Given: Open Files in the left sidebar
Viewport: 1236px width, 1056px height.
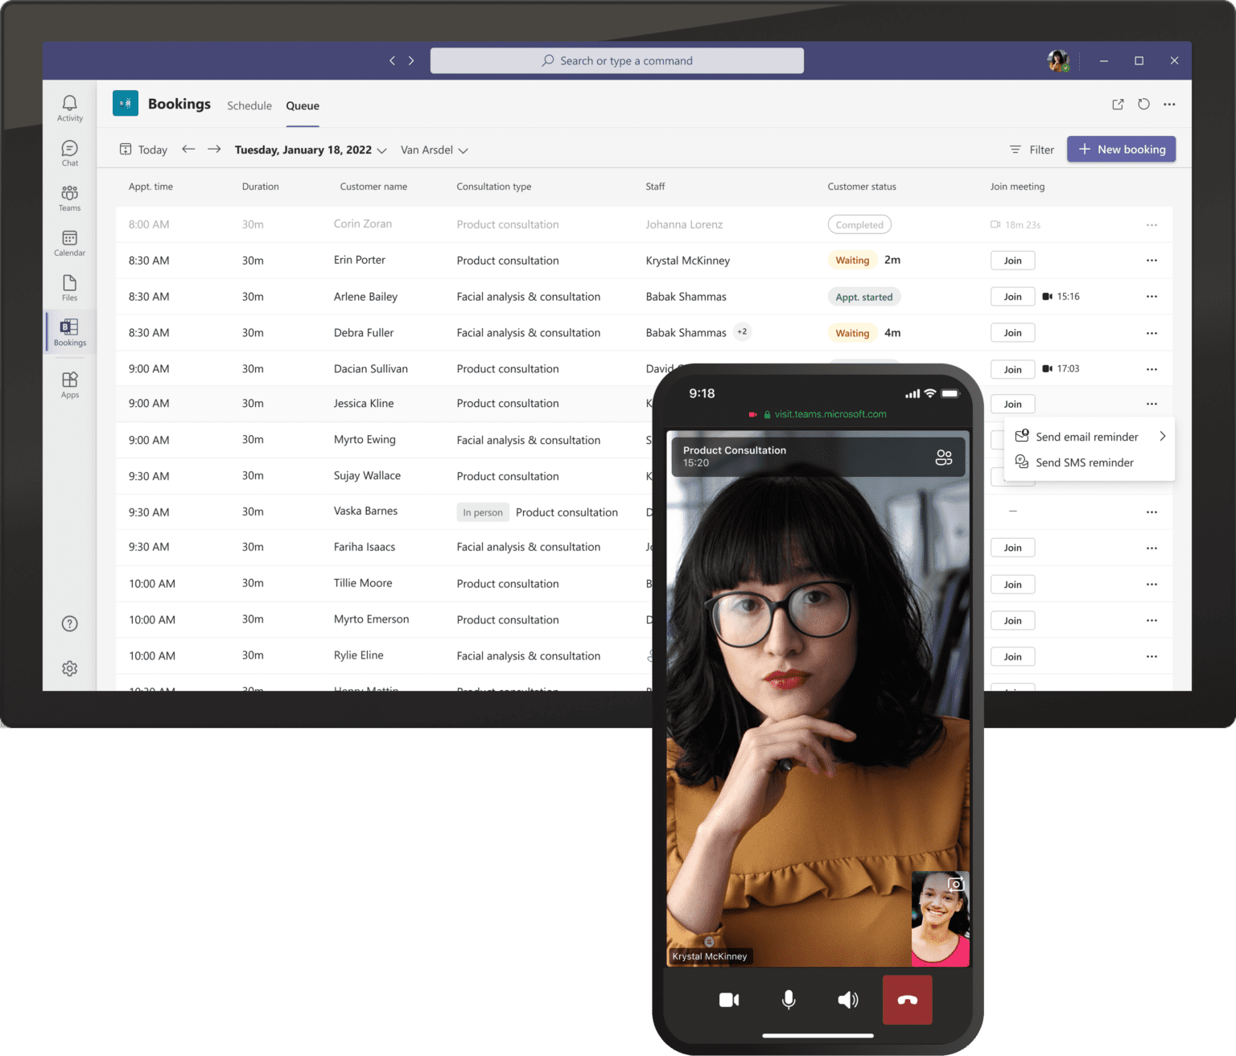Looking at the screenshot, I should click(70, 288).
